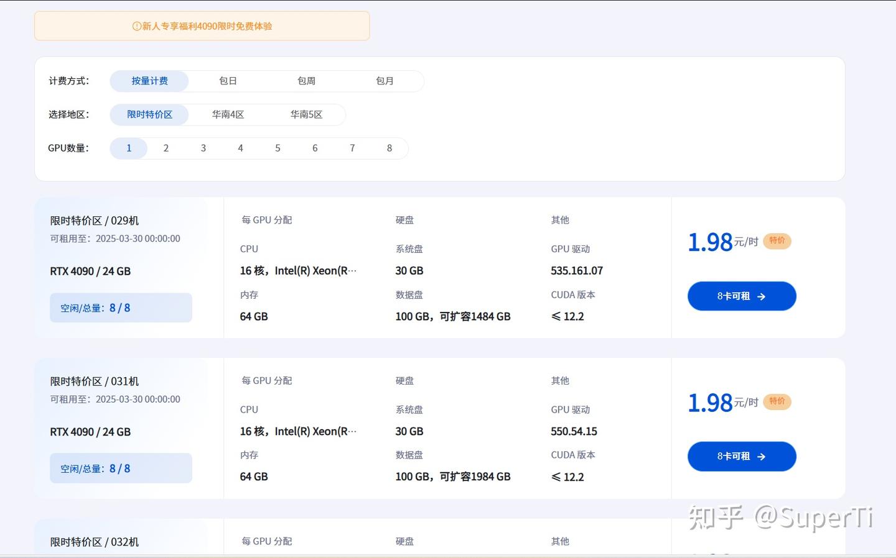Choose the 华南5区 region
The width and height of the screenshot is (896, 558).
(307, 114)
